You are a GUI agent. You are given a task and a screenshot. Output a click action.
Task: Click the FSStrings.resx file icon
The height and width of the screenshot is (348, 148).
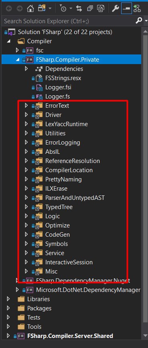tap(39, 78)
